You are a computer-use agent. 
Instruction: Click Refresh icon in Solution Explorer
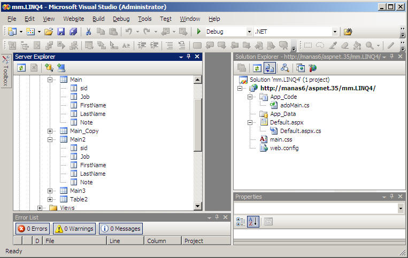[x=257, y=68]
